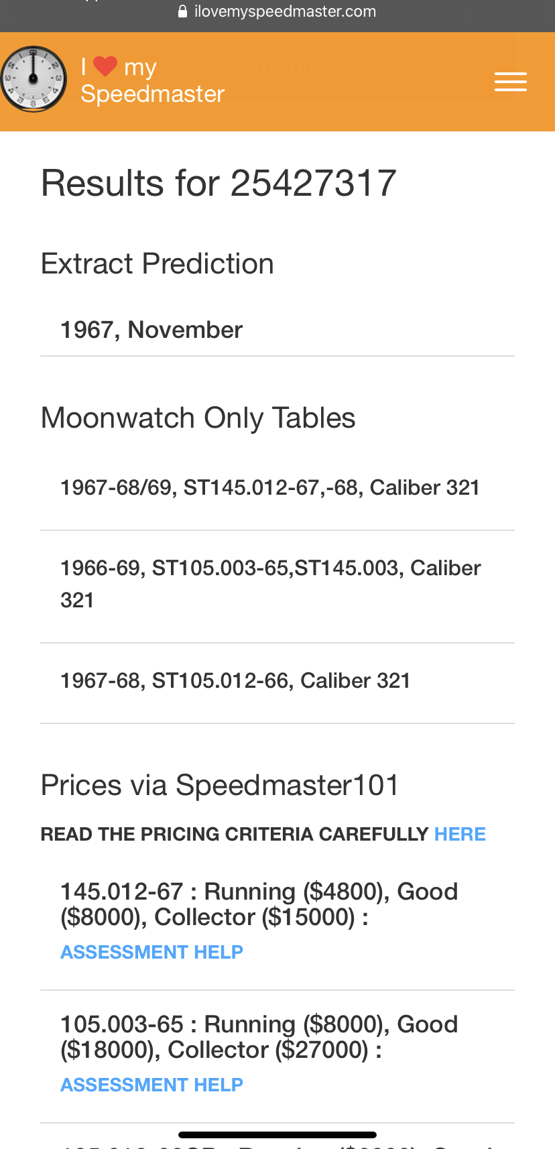Open the HERE pricing criteria link
Viewport: 555px width, 1149px height.
click(460, 834)
